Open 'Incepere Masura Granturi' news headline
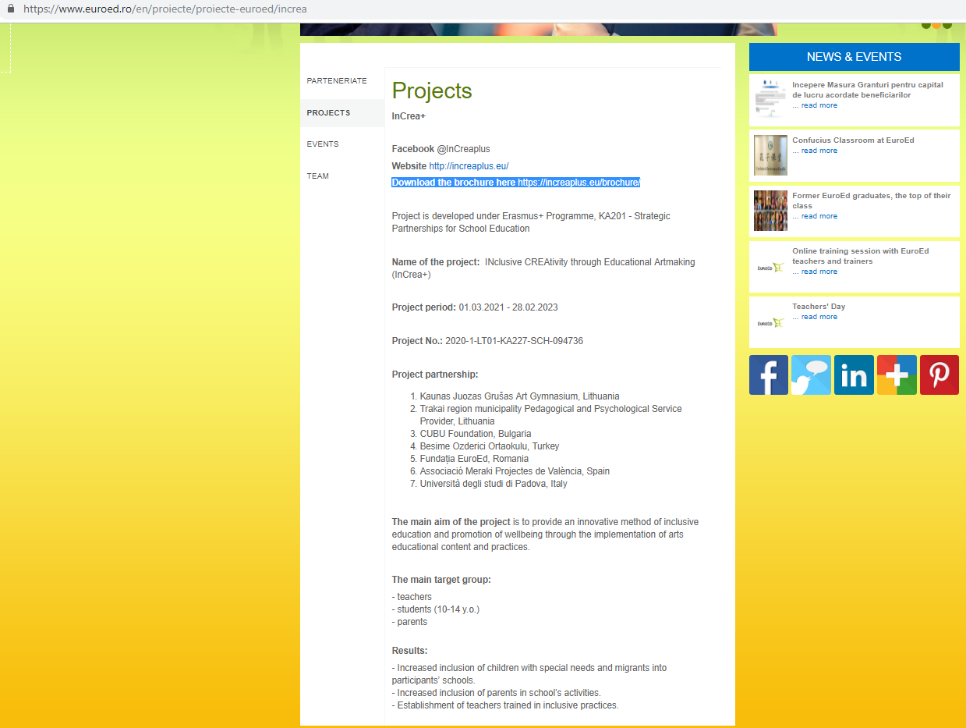 click(x=868, y=90)
